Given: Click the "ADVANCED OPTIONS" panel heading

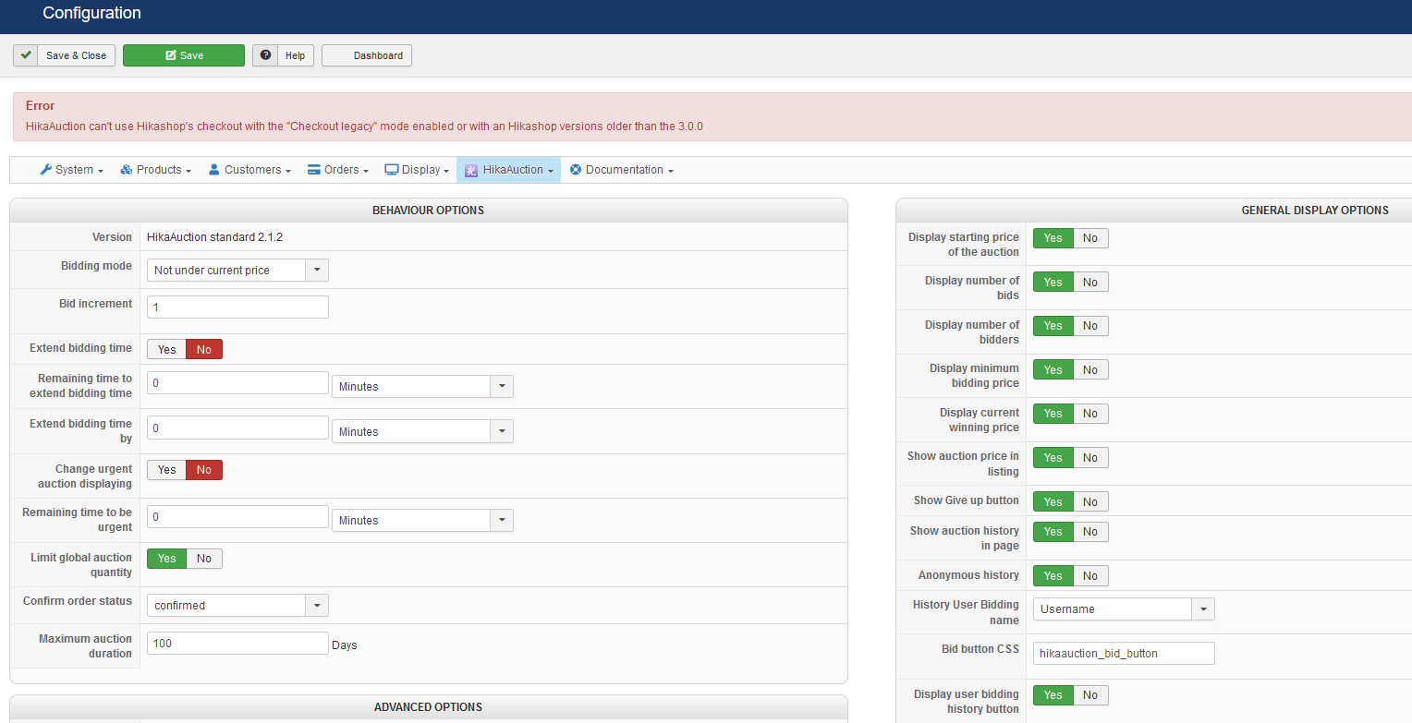Looking at the screenshot, I should 428,707.
